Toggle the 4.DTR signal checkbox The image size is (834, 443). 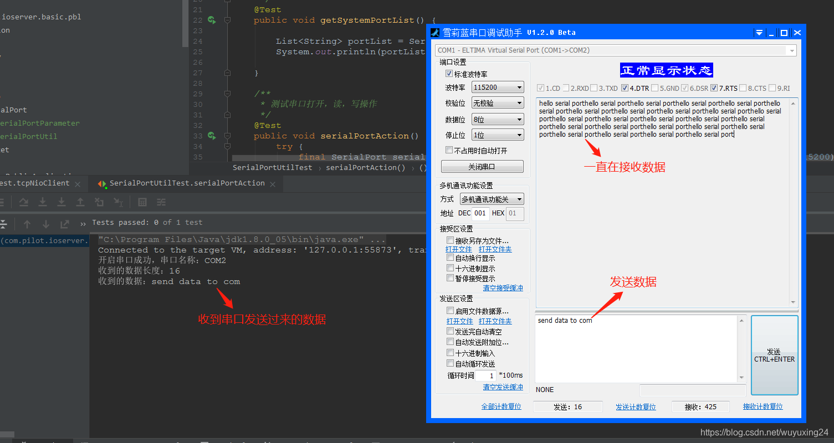click(625, 88)
